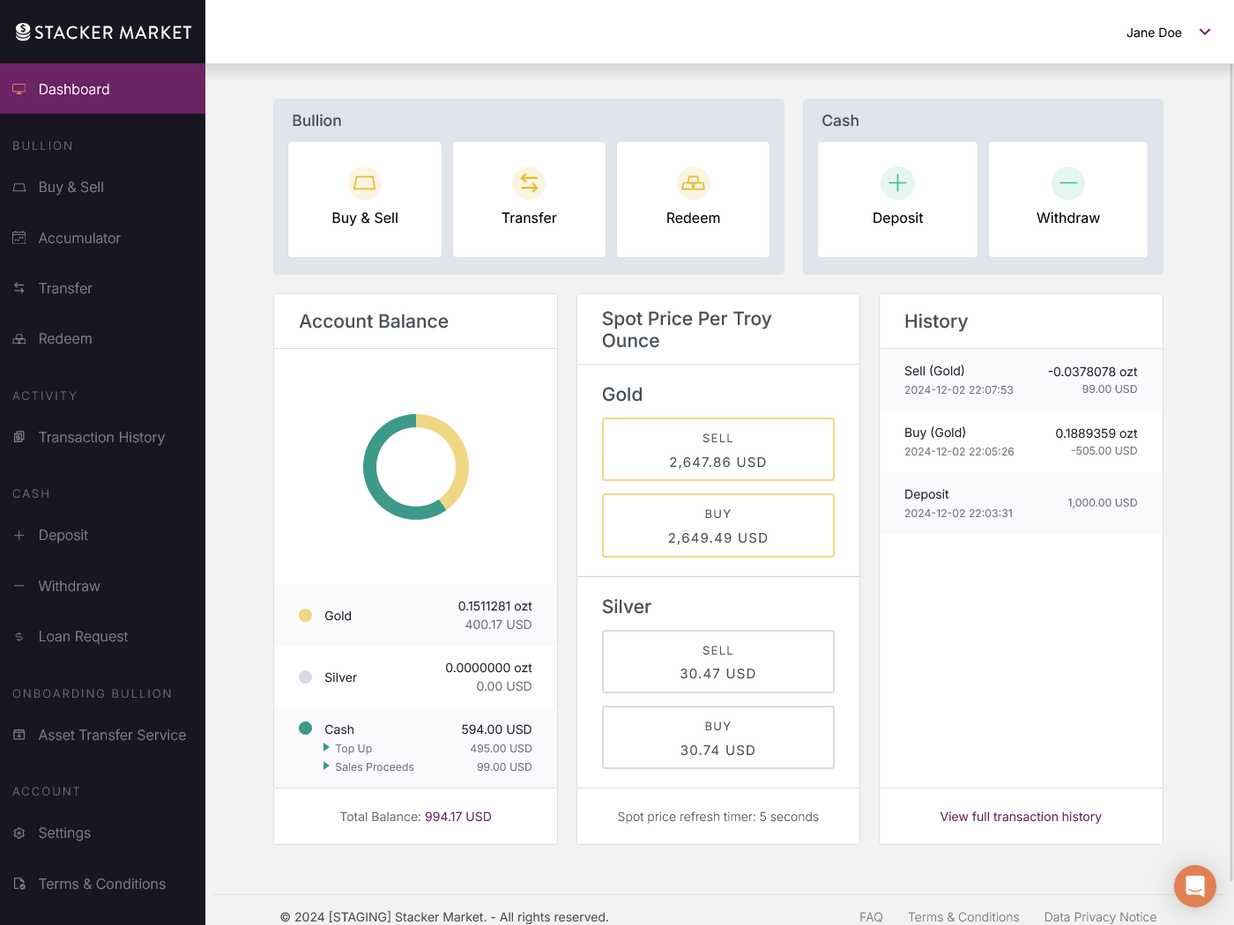1234x925 pixels.
Task: Expand the Top Up cash breakdown
Action: pos(327,748)
